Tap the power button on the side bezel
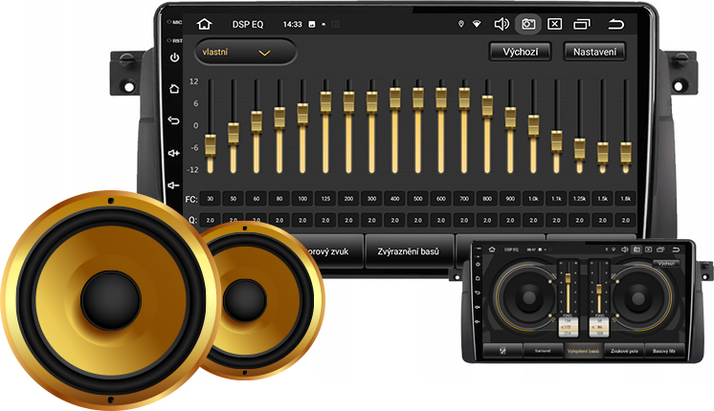This screenshot has width=714, height=411. (x=174, y=57)
